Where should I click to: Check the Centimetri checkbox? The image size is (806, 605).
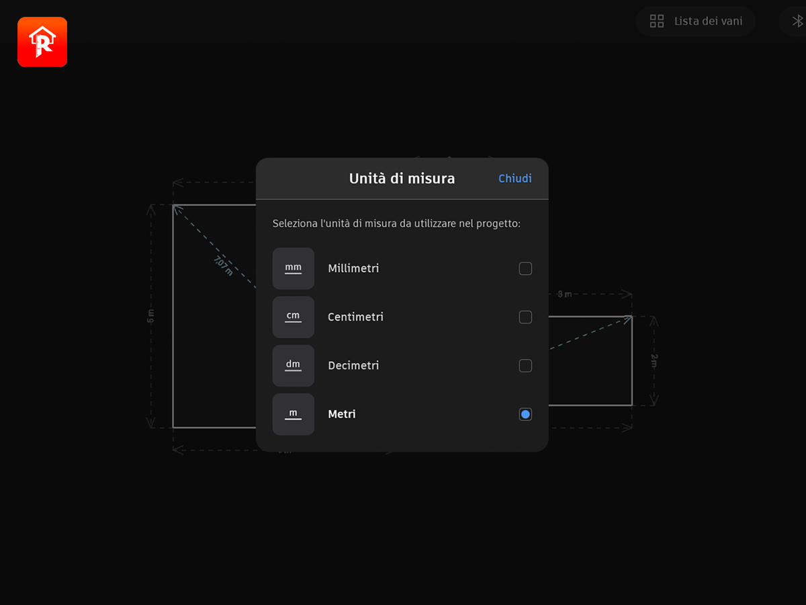coord(525,317)
